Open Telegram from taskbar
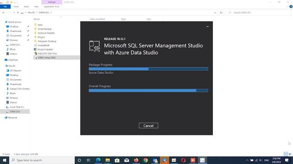 pyautogui.click(x=164, y=160)
